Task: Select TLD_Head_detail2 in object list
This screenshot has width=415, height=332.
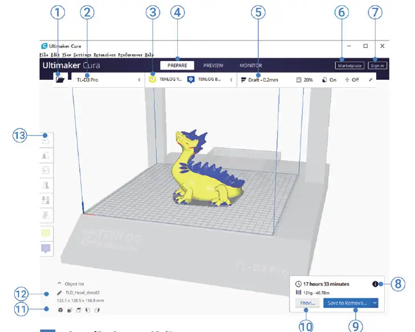Action: point(82,293)
